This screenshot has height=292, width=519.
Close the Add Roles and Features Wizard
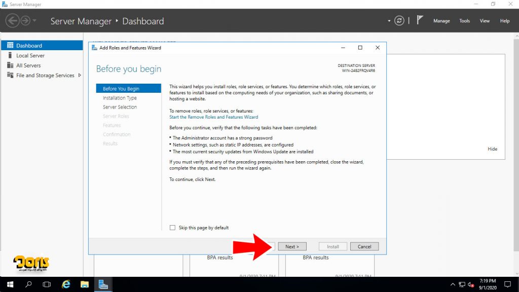coord(377,48)
